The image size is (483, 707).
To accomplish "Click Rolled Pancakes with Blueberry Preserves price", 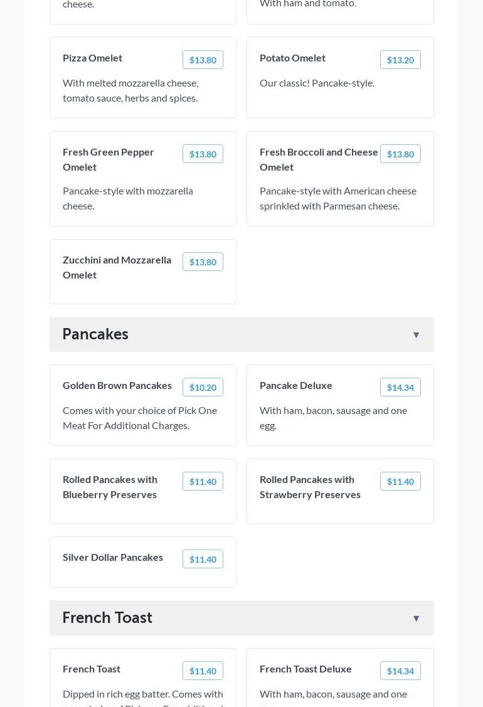I will (x=203, y=482).
